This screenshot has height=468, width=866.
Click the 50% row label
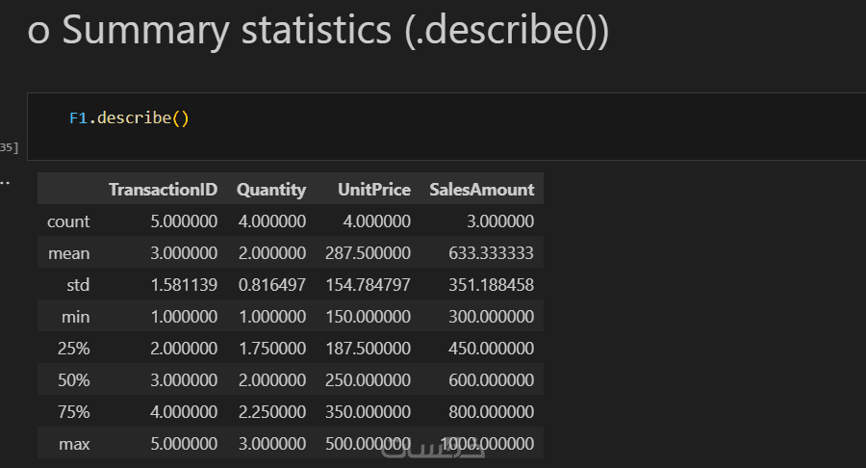73,380
